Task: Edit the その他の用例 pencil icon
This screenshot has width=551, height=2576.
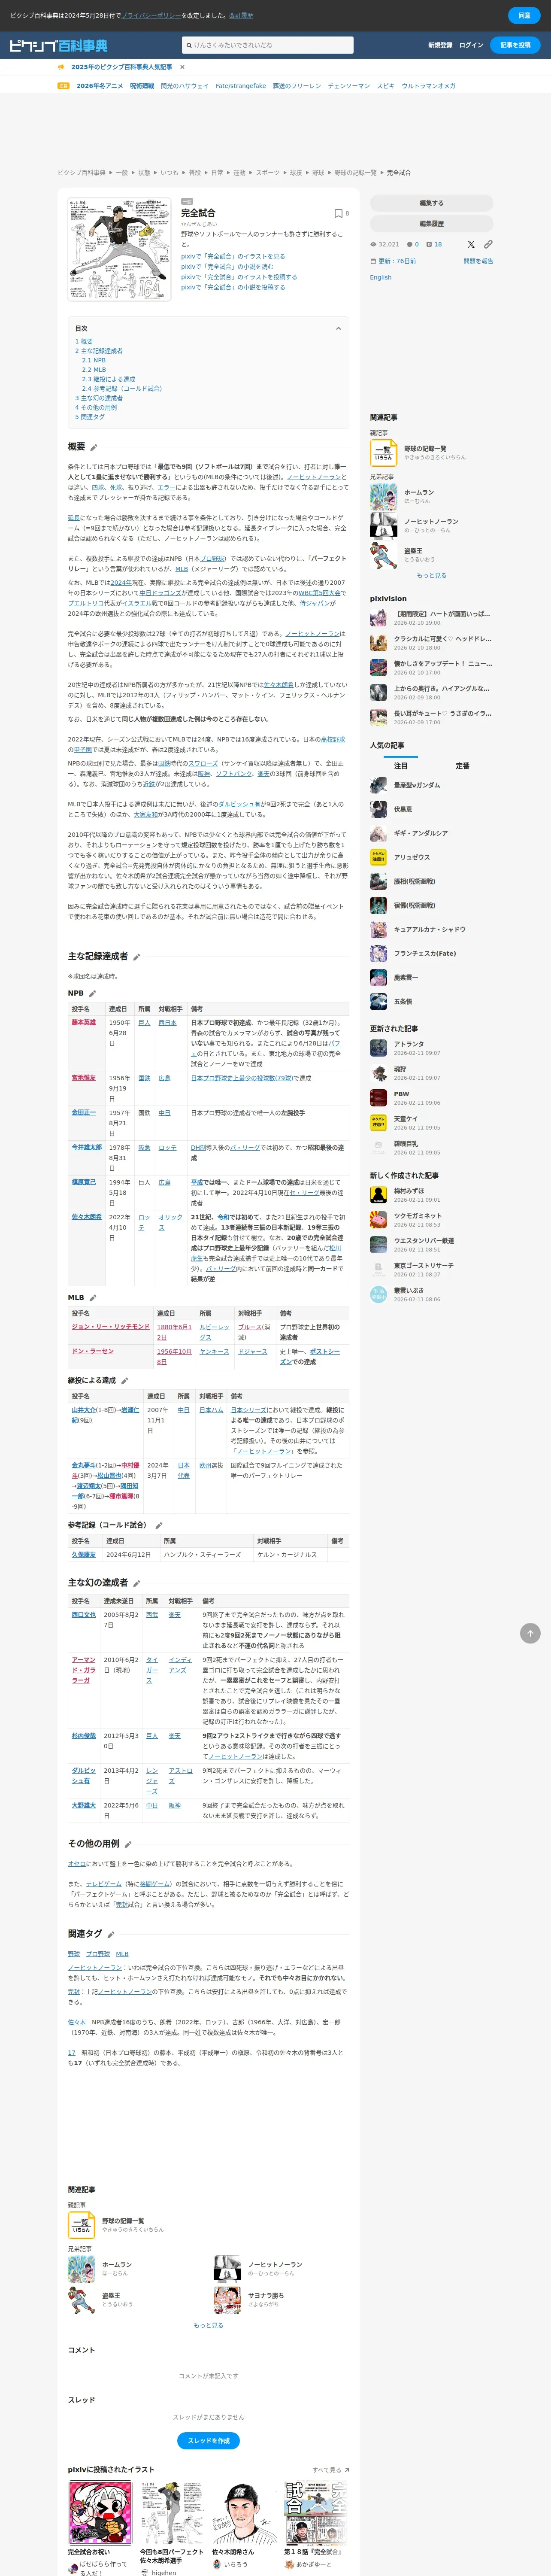Action: [128, 1844]
